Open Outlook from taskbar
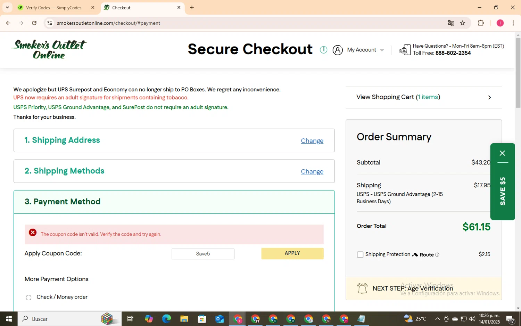521x326 pixels. [220, 319]
